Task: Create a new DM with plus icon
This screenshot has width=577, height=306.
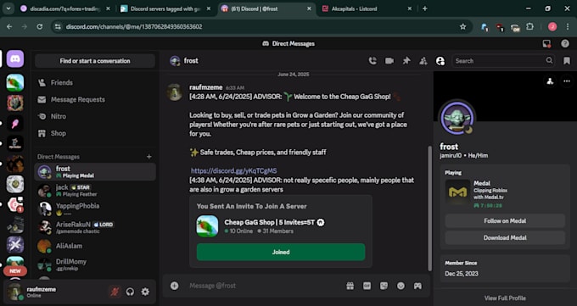Action: coord(149,157)
